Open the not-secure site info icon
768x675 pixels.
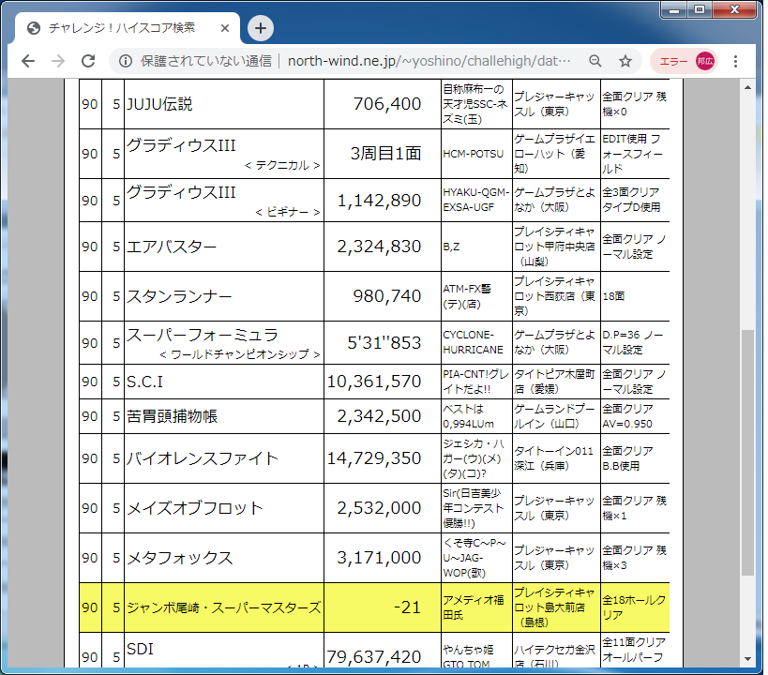tap(126, 61)
